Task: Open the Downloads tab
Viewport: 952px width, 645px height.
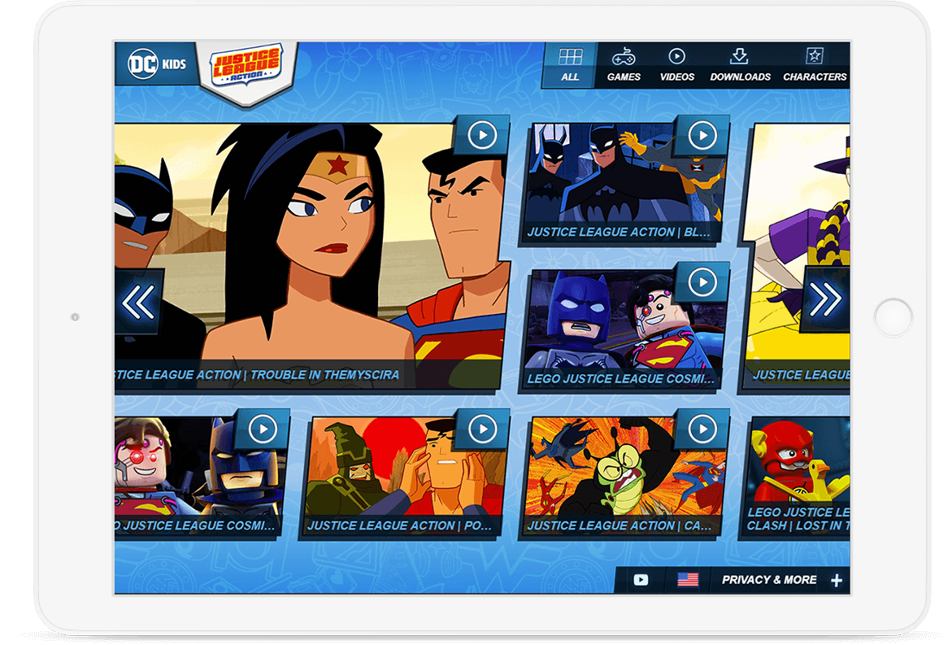Action: (x=740, y=65)
